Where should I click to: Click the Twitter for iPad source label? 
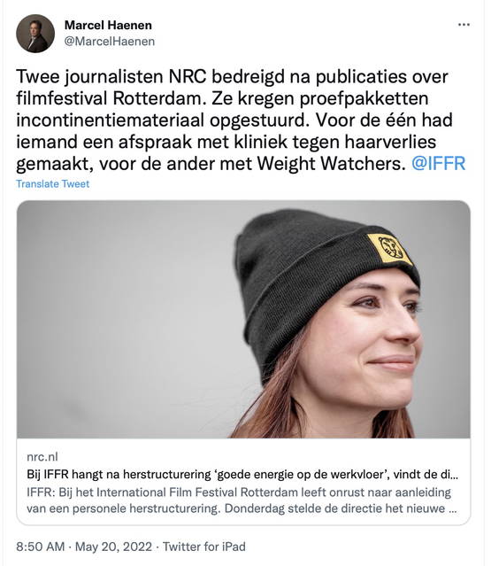click(204, 547)
